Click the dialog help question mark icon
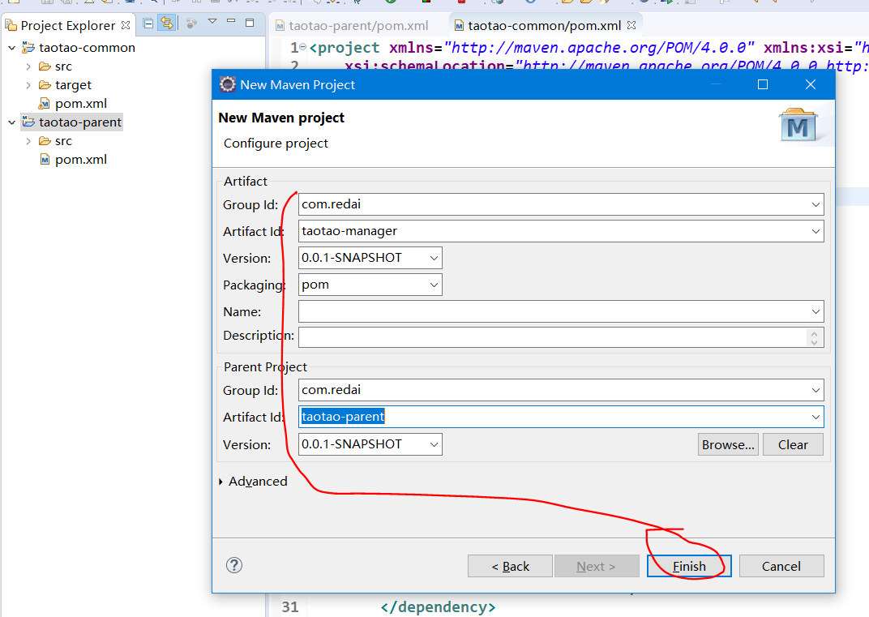The width and height of the screenshot is (869, 617). [x=234, y=565]
